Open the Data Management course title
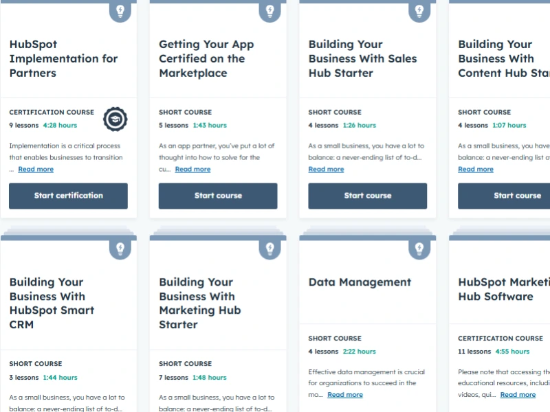Viewport: 550px width, 412px height. tap(360, 282)
